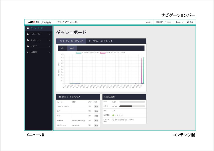Select the eth2 interface tab

coord(72,48)
